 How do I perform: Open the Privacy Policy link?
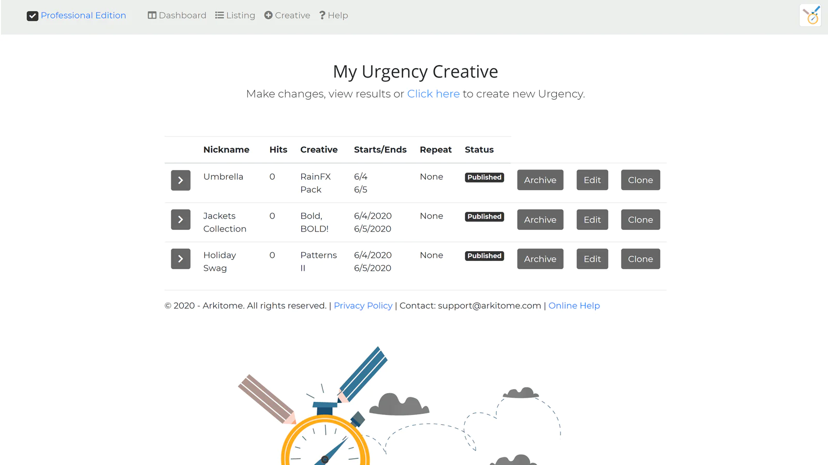coord(363,306)
